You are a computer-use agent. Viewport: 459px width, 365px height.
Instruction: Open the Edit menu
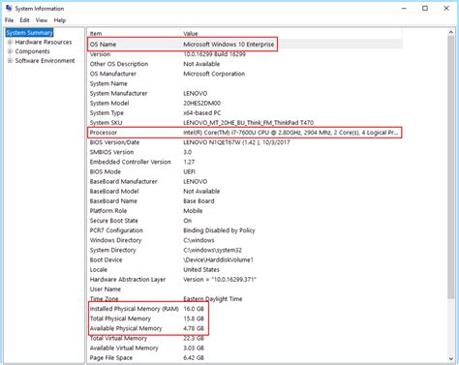pos(24,20)
